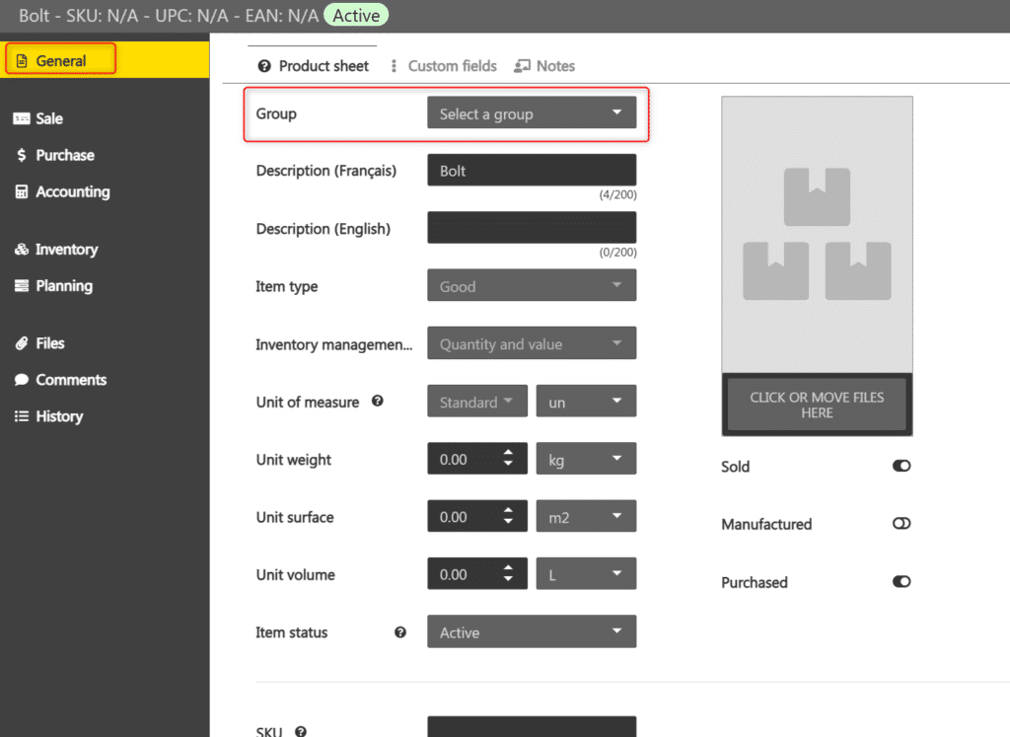Expand the Item status dropdown

point(532,632)
